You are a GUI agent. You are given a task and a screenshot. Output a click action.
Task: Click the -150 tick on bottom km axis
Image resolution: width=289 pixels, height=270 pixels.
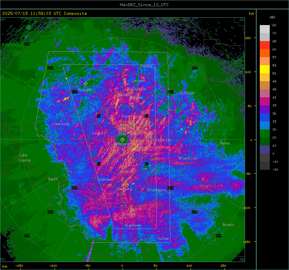[x=19, y=266]
